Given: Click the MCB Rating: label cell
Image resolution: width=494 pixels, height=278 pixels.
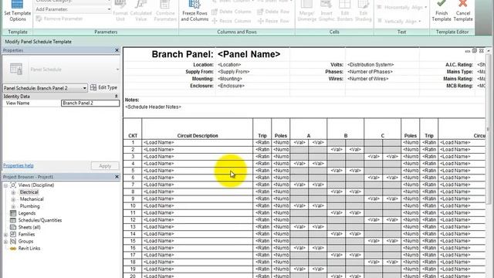Looking at the screenshot, I should tap(459, 86).
